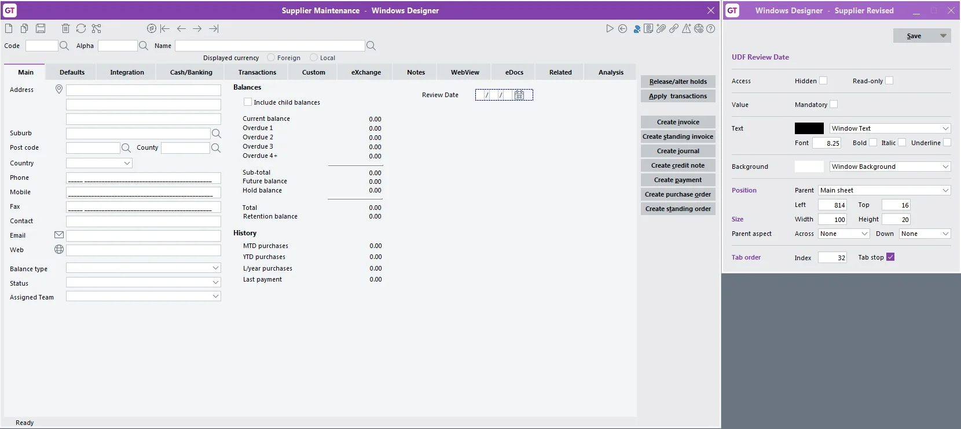
Task: Click the add attachment paperclip icon
Action: pos(661,28)
